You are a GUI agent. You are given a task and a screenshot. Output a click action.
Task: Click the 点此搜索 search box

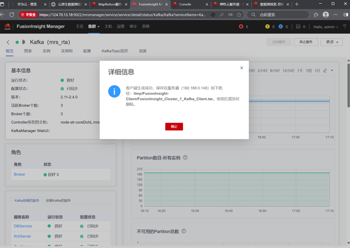pyautogui.click(x=278, y=15)
